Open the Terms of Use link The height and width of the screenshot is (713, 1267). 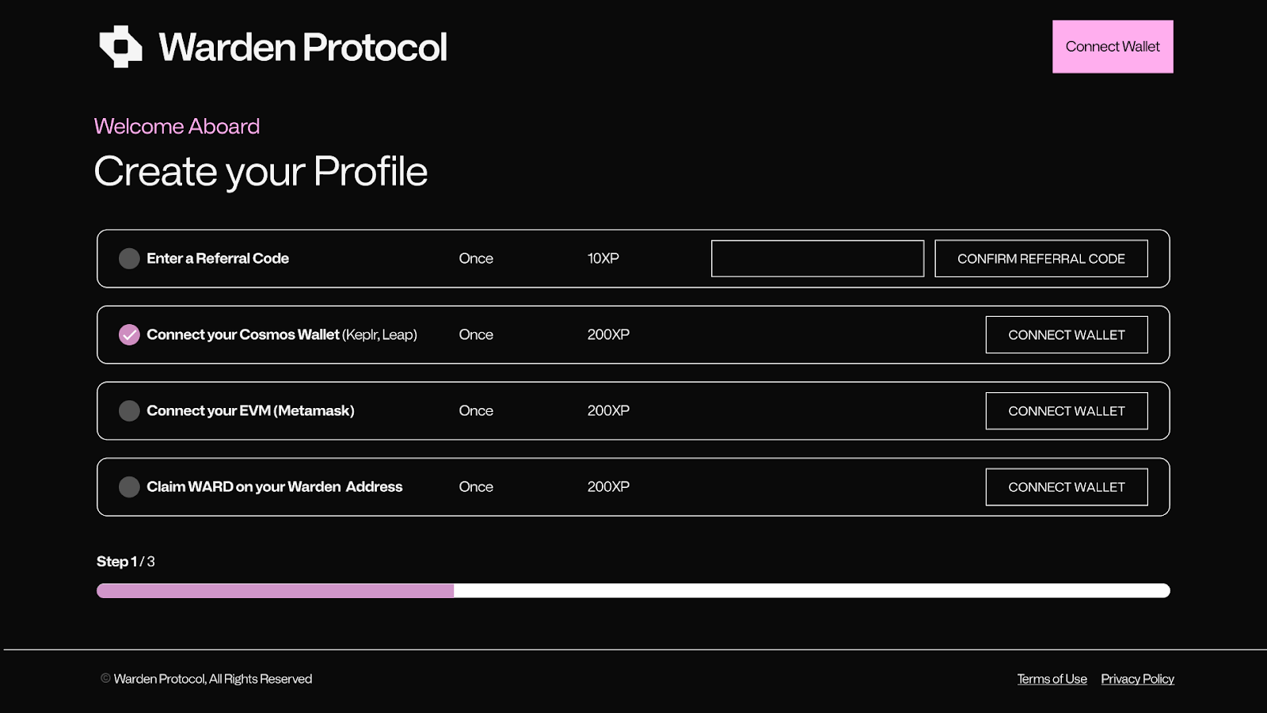tap(1052, 679)
